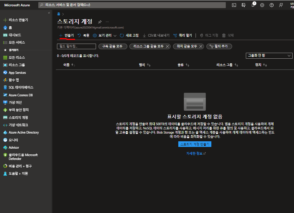Open 모니터 in the sidebar
Screen dimensions: 294x213
click(11, 140)
